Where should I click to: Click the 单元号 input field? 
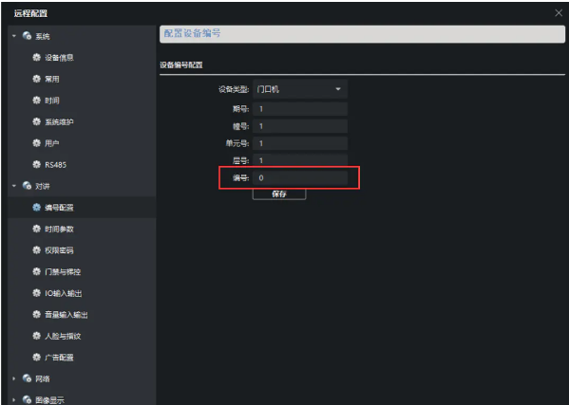(300, 143)
